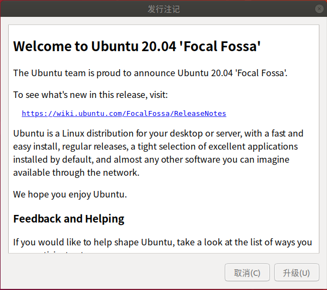Screen dimensions: 327x290
Task: Click the 'The Ubuntu team is proud' sentence
Action: (150, 73)
